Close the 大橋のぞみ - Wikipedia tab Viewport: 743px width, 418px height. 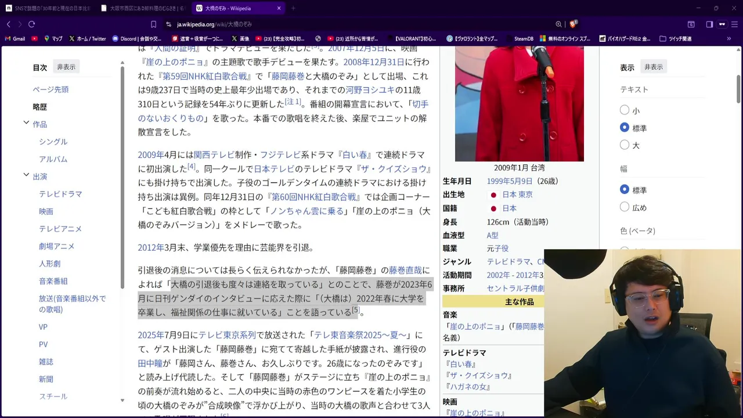coord(279,8)
